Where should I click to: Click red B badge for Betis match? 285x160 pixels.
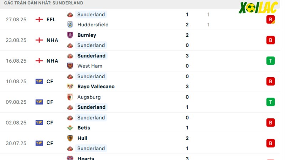(270, 123)
